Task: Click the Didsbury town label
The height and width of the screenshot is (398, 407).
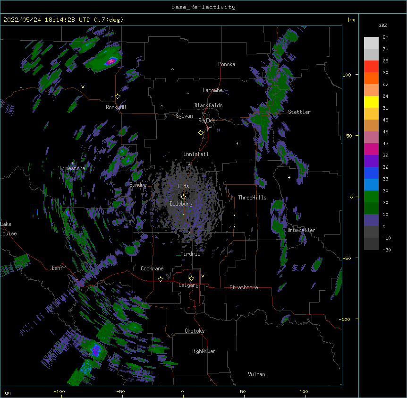Action: coord(181,204)
